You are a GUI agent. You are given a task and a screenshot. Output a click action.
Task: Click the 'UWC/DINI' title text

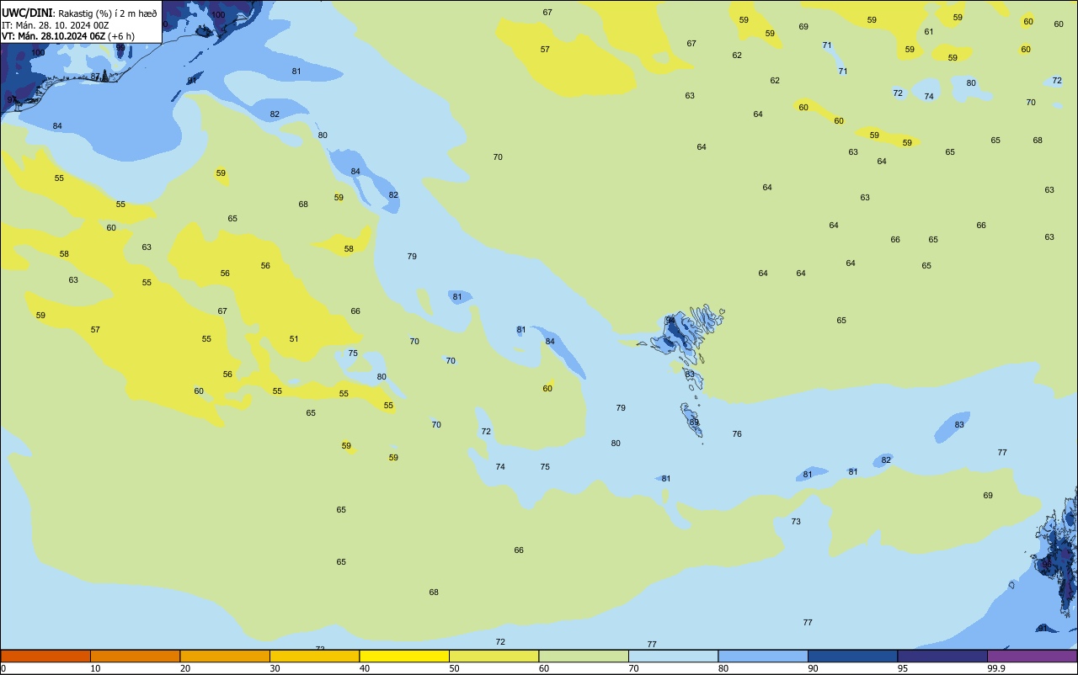point(27,13)
